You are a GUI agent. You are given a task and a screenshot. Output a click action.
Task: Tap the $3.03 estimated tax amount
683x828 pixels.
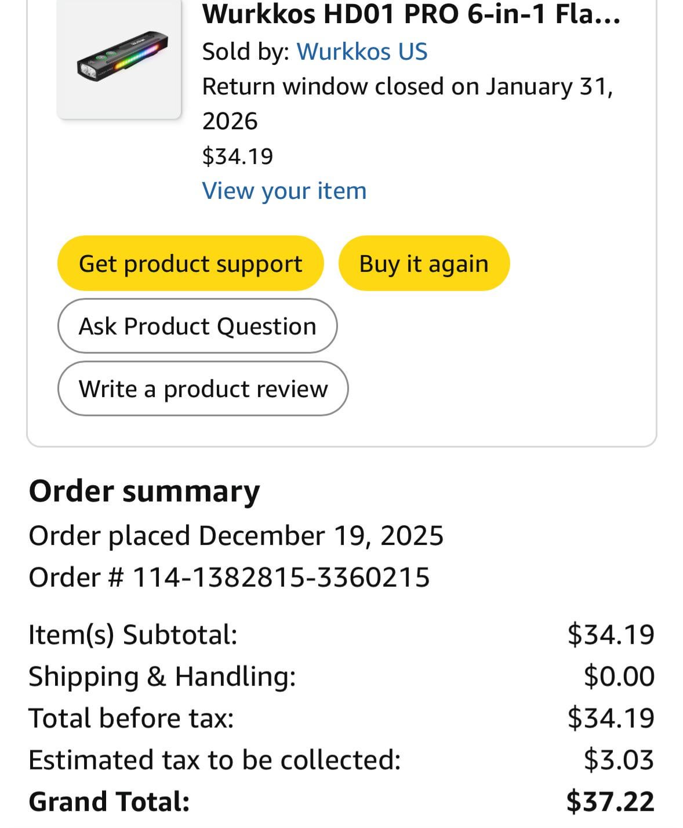619,760
